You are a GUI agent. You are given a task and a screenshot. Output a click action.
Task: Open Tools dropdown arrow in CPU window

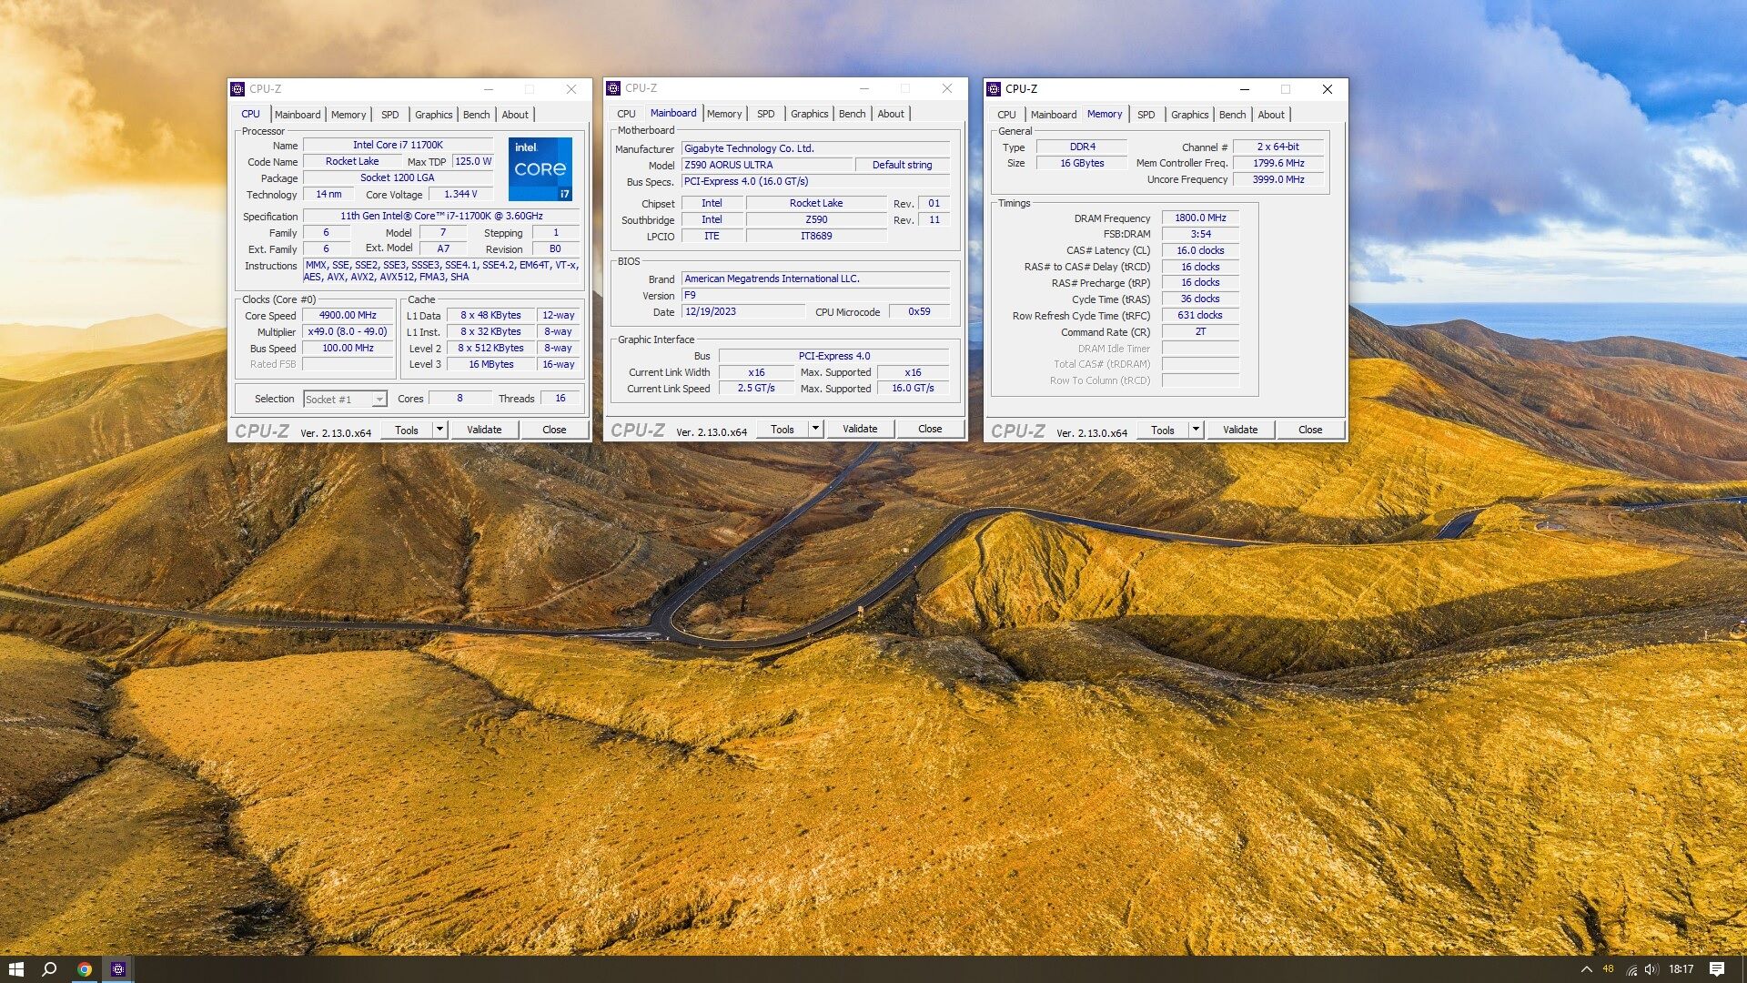(x=439, y=429)
